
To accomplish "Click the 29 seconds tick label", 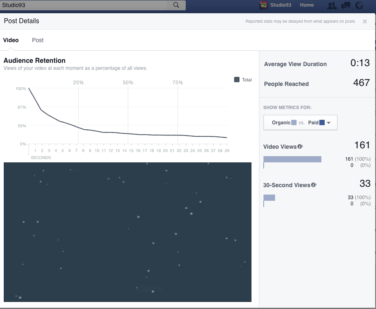I will click(x=227, y=151).
